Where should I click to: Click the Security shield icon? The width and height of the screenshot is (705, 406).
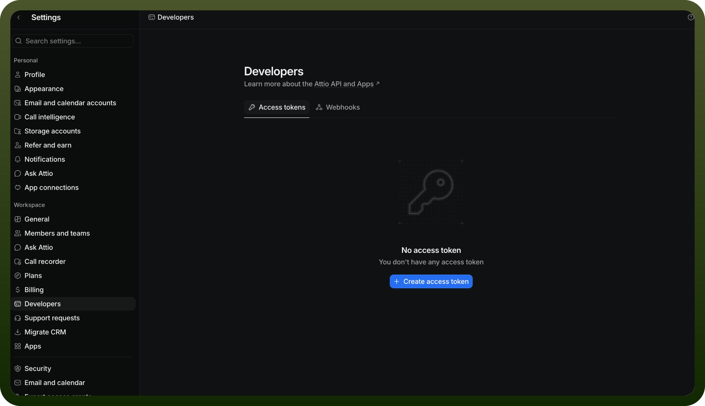point(18,369)
